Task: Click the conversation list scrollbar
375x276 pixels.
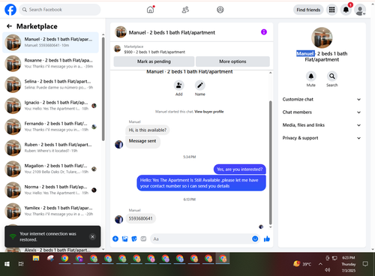Action: coord(103,89)
